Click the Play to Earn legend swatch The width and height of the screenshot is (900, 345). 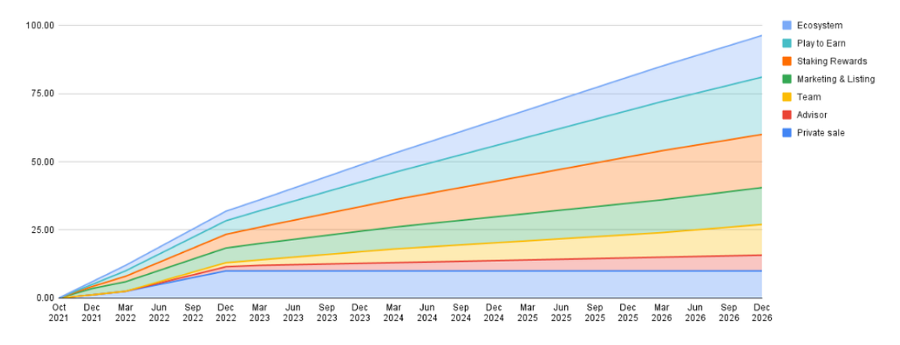pyautogui.click(x=787, y=43)
